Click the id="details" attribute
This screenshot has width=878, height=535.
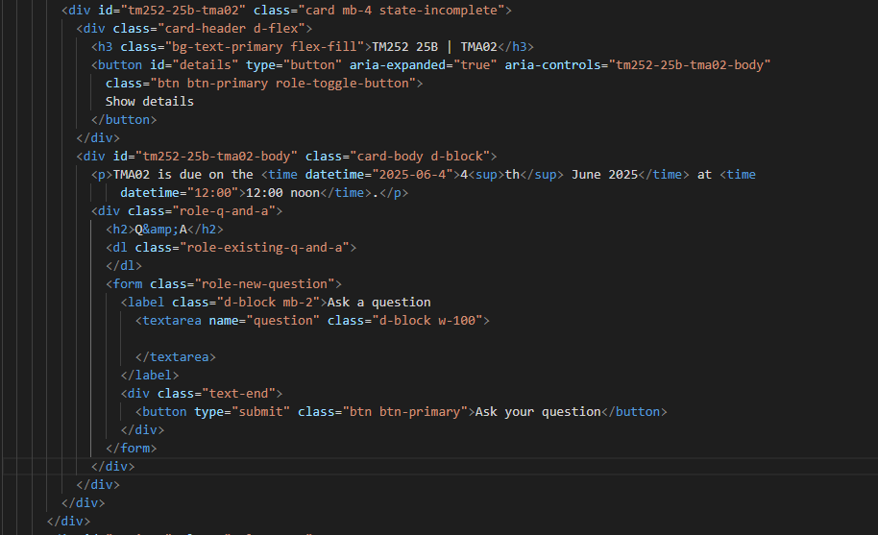point(194,65)
